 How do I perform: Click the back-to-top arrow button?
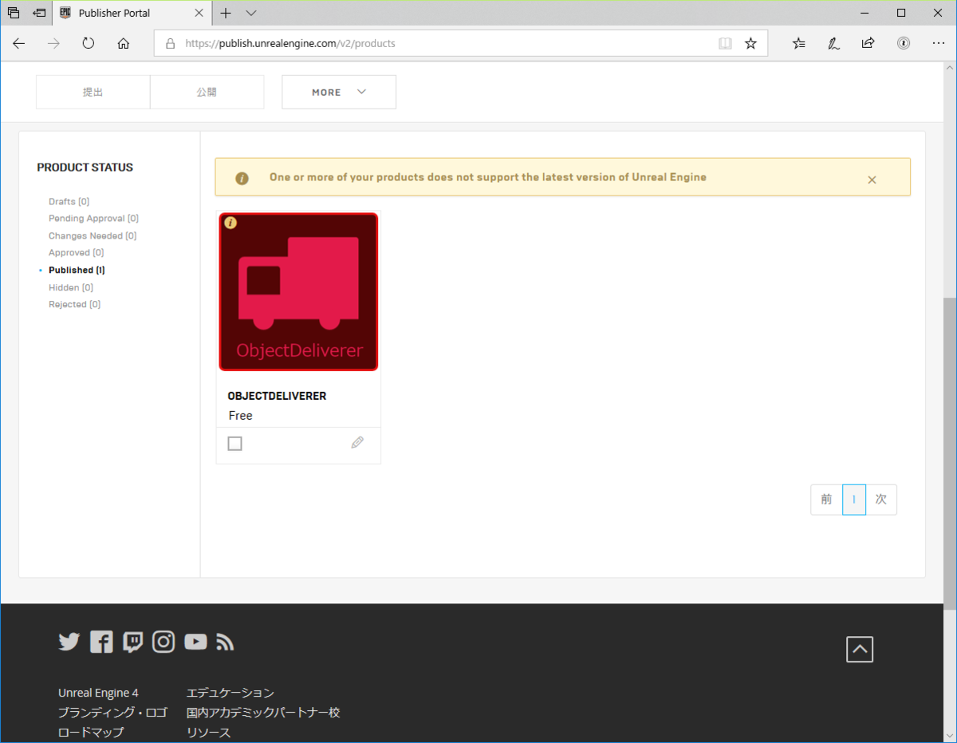click(860, 650)
